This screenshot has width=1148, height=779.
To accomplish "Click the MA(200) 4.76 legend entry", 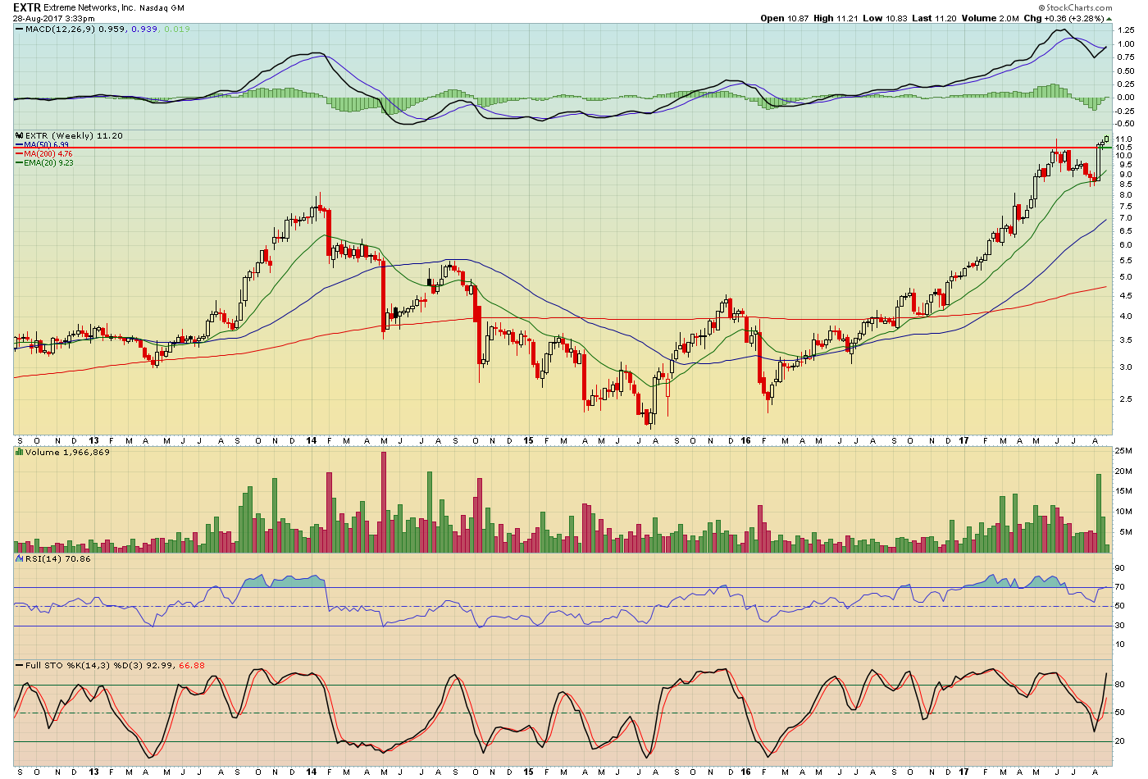I will tap(48, 154).
